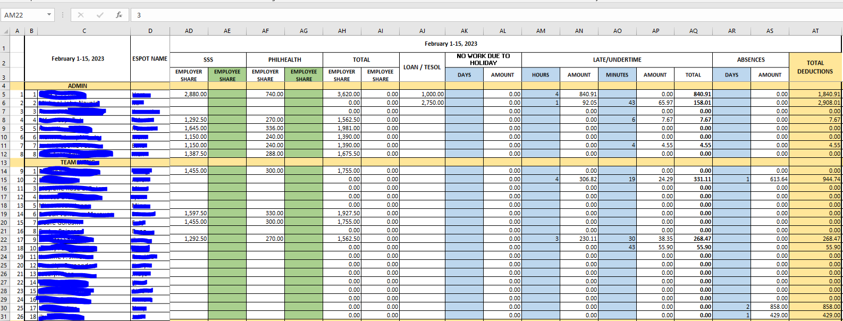Select column AQ header
This screenshot has width=843, height=321.
pyautogui.click(x=694, y=31)
